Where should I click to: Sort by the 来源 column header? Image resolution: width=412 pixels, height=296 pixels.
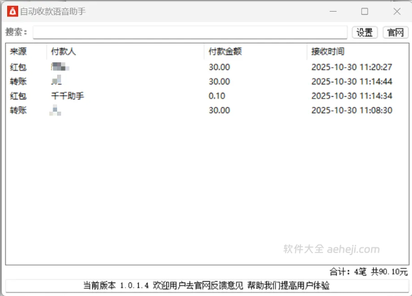(18, 51)
